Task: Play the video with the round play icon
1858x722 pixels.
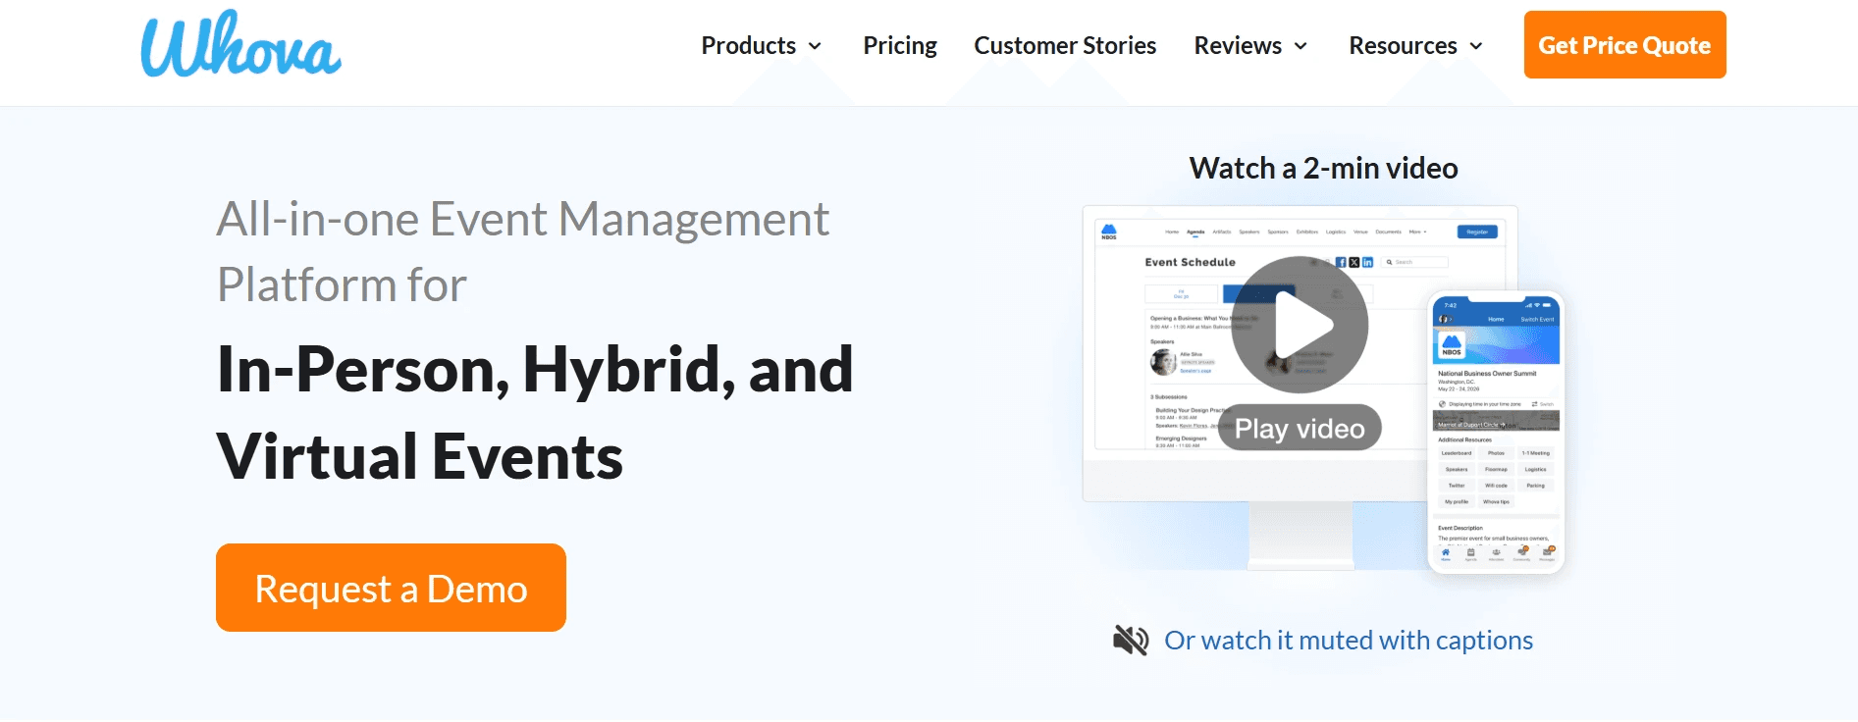Action: click(1300, 325)
